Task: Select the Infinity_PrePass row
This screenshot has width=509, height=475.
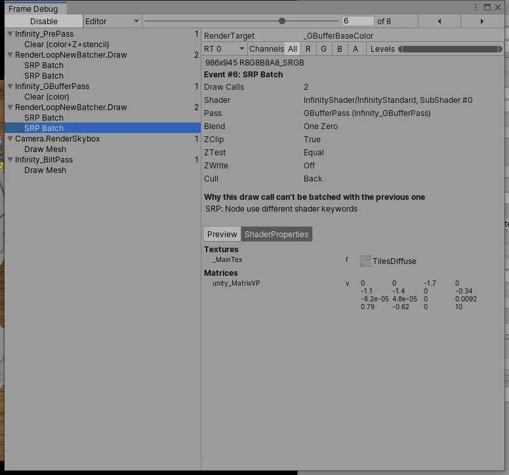Action: pyautogui.click(x=102, y=33)
